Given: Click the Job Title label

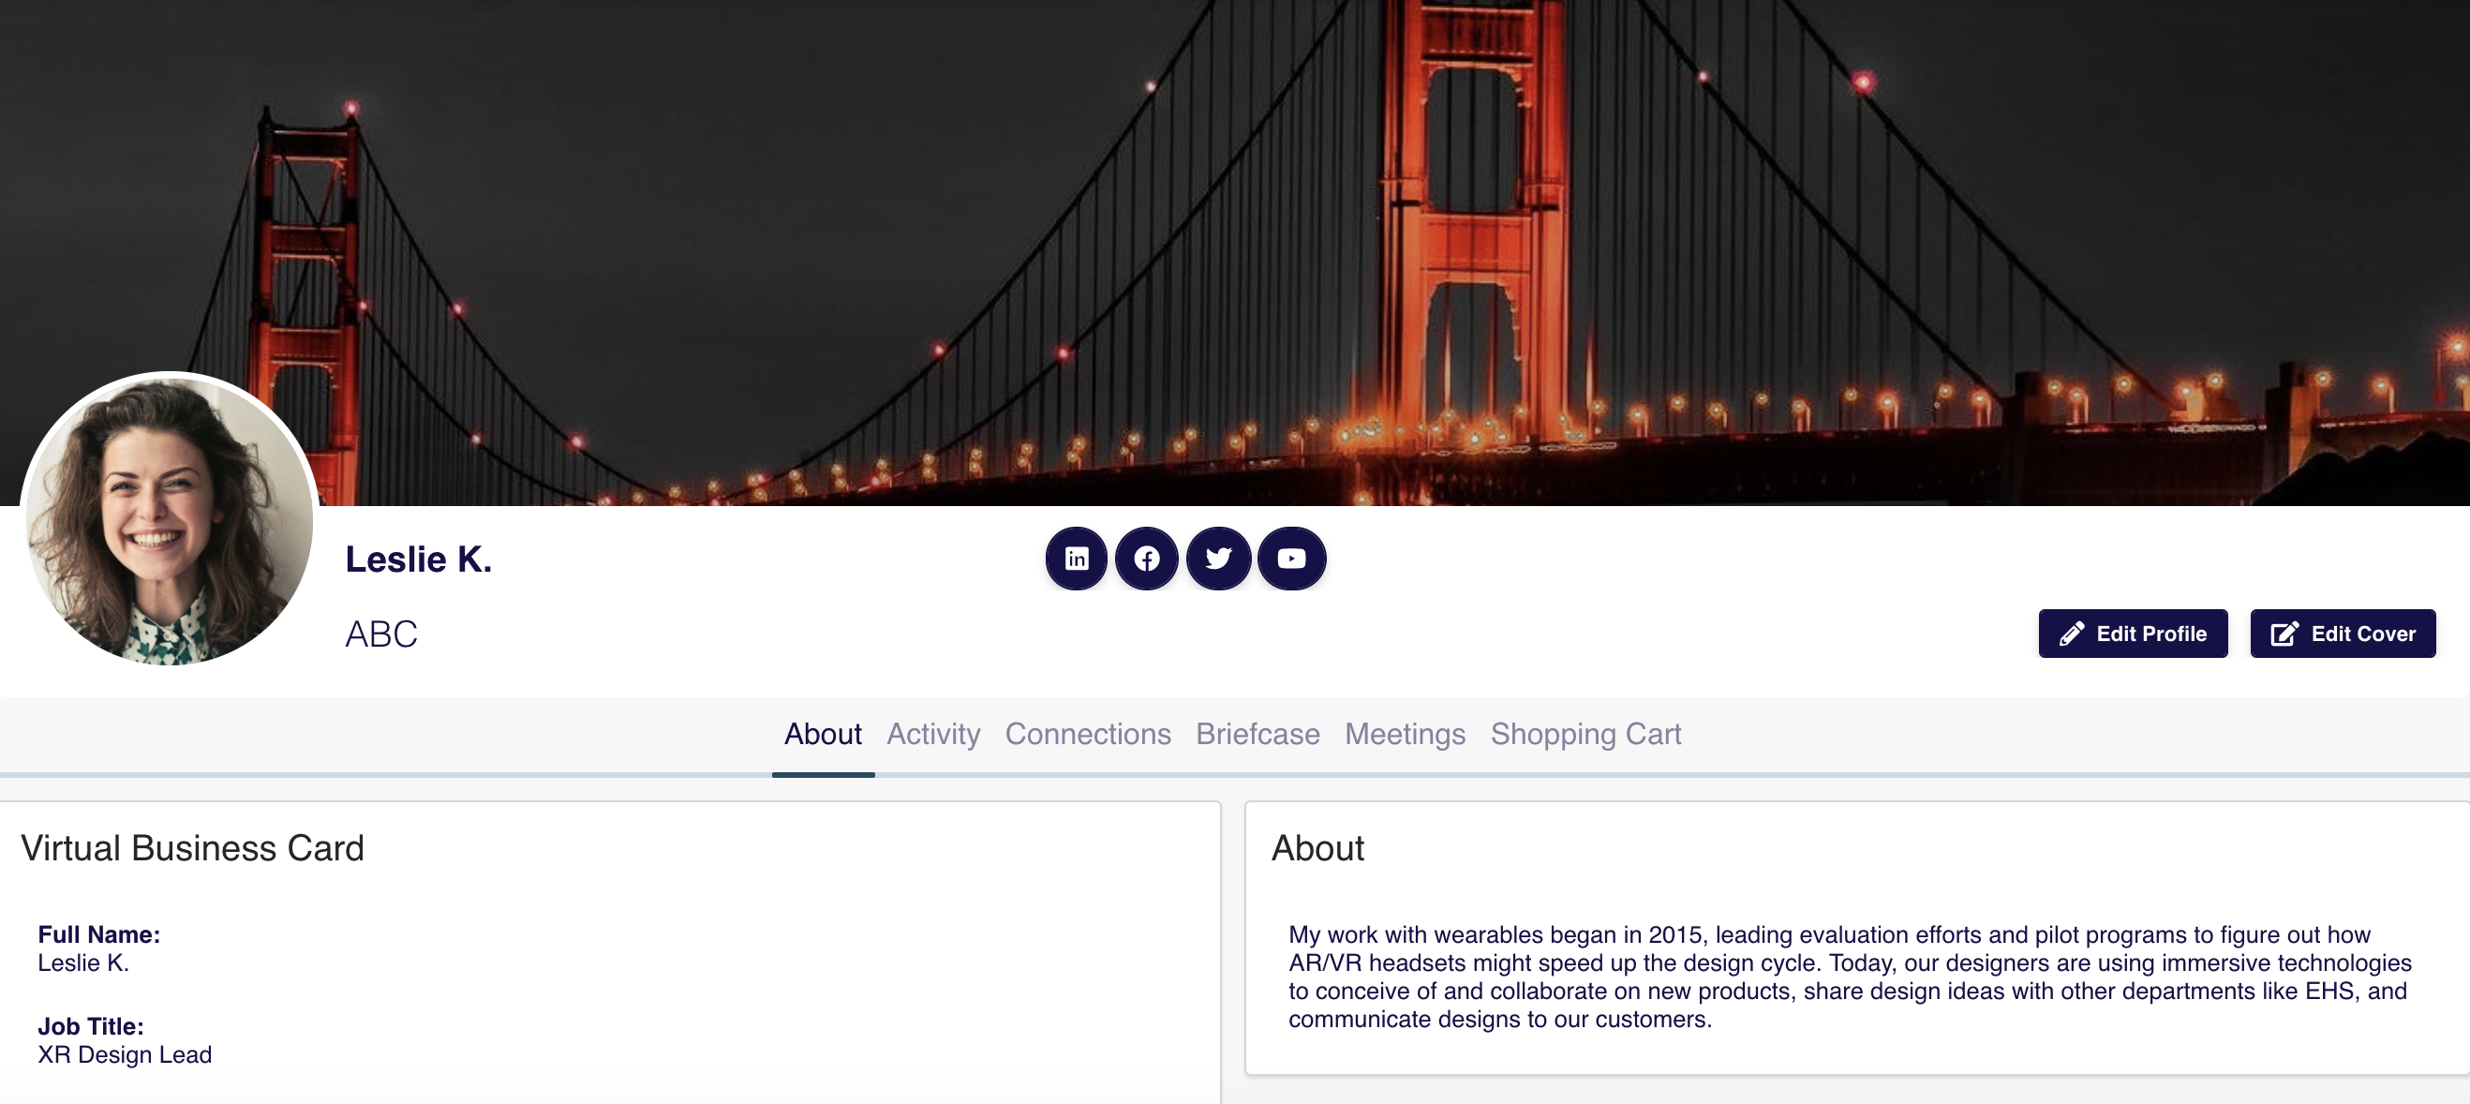Looking at the screenshot, I should click(x=90, y=1026).
